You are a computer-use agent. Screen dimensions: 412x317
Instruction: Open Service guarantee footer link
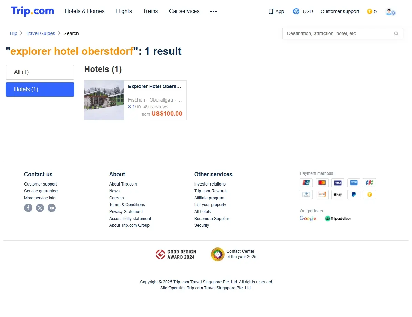[41, 191]
